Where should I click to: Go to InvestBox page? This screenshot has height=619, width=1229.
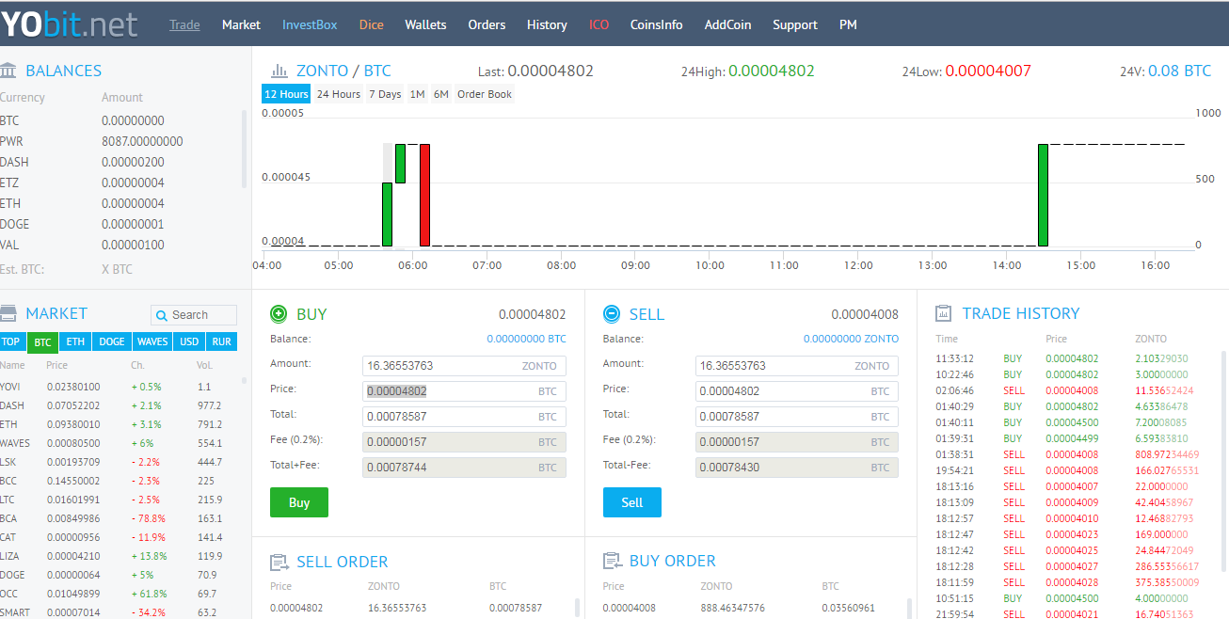310,24
